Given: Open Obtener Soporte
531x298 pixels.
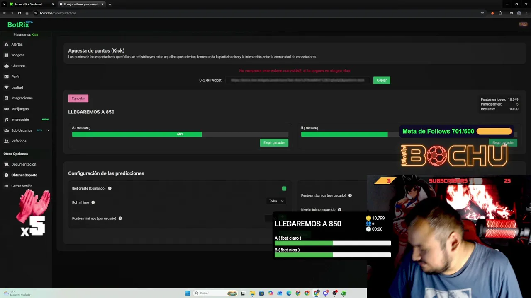Looking at the screenshot, I should (24, 175).
